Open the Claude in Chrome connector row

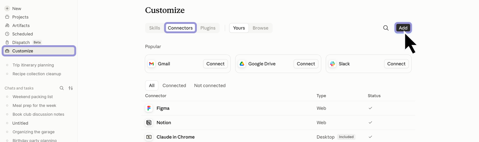[x=278, y=137]
